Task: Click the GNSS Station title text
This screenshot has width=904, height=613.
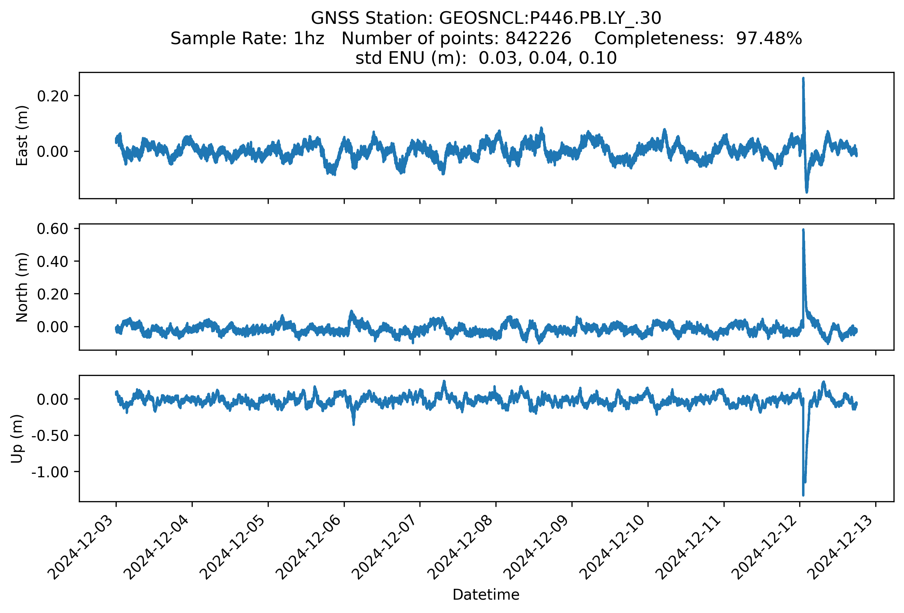Action: coord(486,18)
